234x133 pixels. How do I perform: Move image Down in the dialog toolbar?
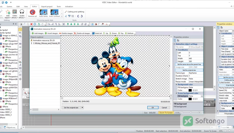(x=113, y=33)
